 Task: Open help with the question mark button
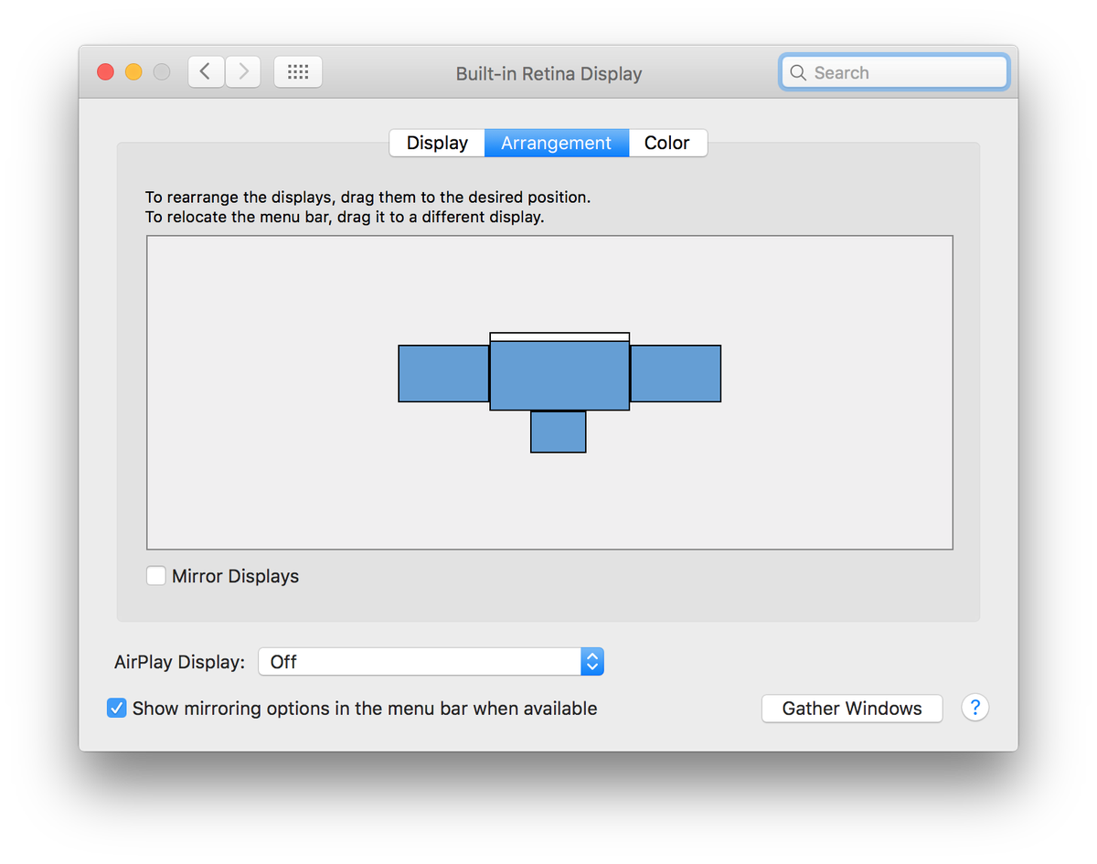pos(975,708)
